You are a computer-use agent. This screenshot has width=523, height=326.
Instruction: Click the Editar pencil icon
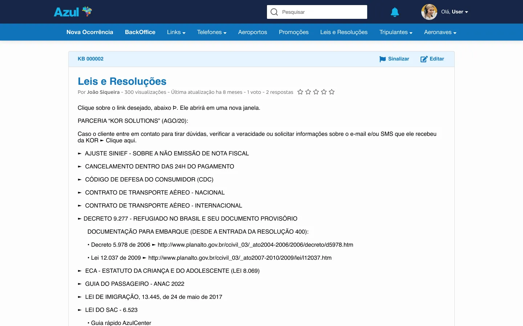[x=424, y=59]
